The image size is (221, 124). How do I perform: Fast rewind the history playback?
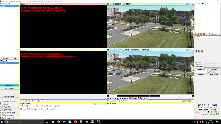(x=110, y=98)
